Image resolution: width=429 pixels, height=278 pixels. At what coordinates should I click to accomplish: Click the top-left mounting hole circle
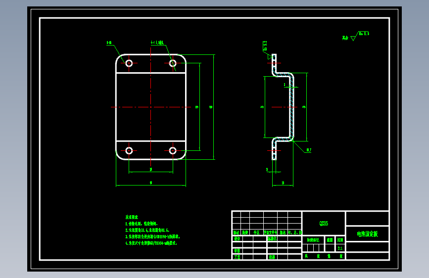(129, 63)
